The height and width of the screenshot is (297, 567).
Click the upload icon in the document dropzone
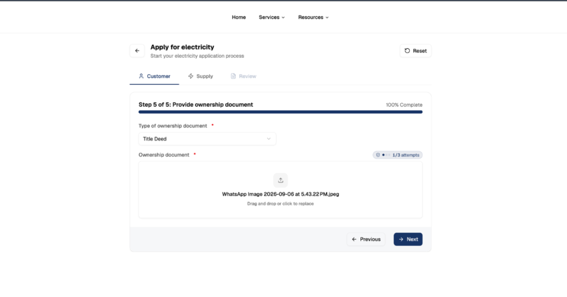tap(281, 180)
